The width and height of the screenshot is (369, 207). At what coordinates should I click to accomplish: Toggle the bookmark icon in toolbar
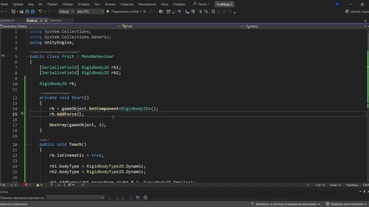pyautogui.click(x=213, y=11)
